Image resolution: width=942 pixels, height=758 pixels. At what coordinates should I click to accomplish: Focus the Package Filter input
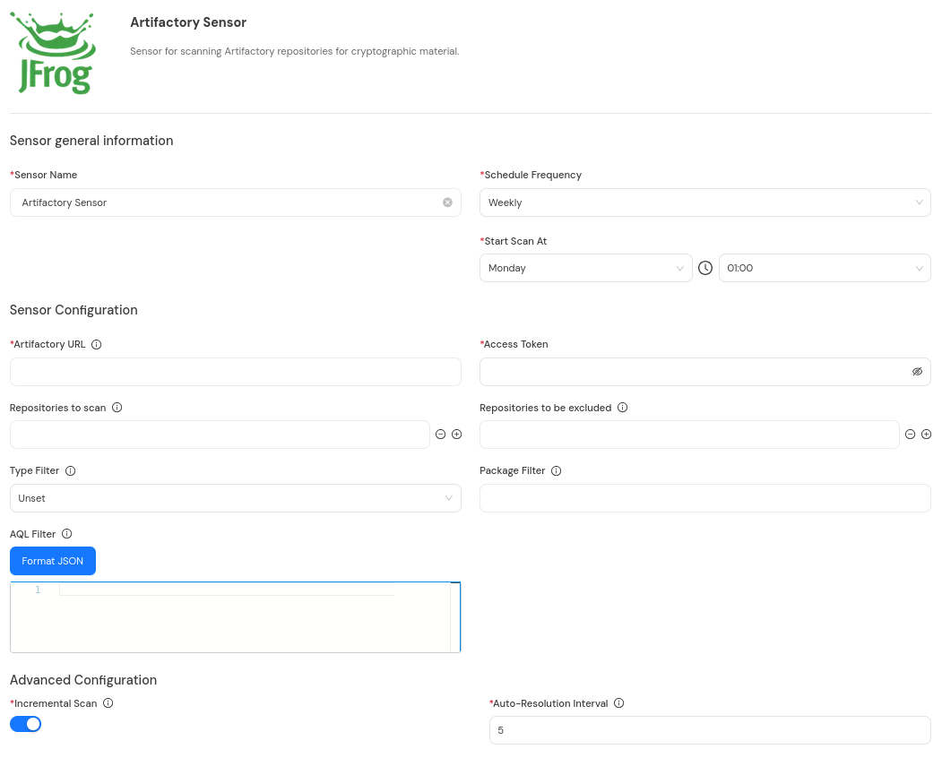[x=705, y=498]
